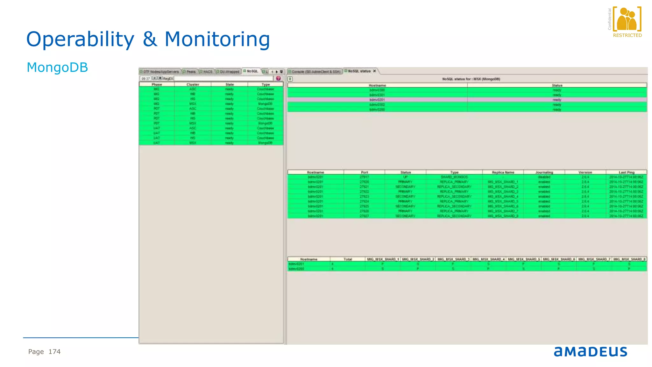Select bdmv0200 row in the shard summary table

coord(467,269)
